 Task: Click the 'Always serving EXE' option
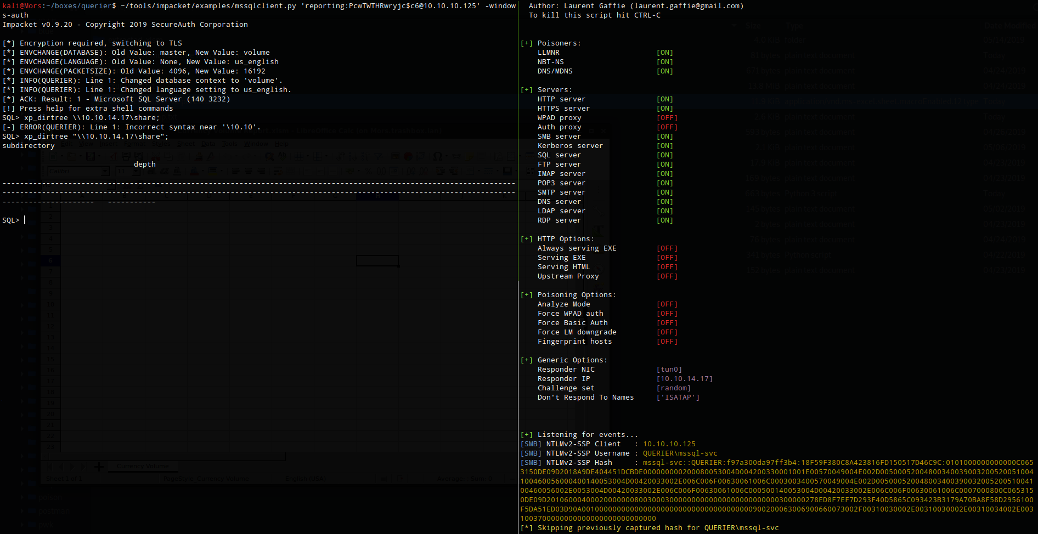(x=577, y=248)
